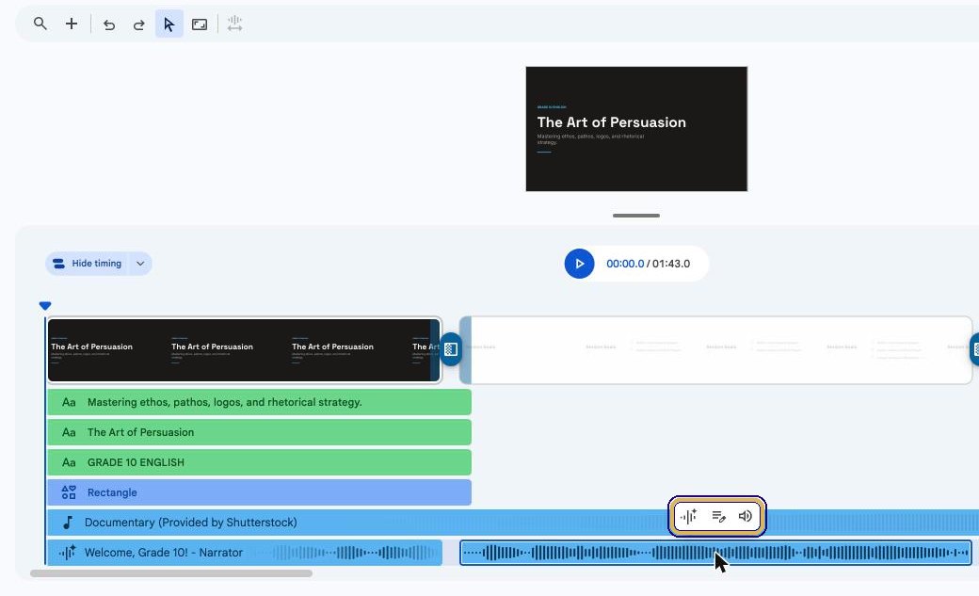Click the volume speaker icon in floating toolbar
This screenshot has width=979, height=596.
coord(746,516)
